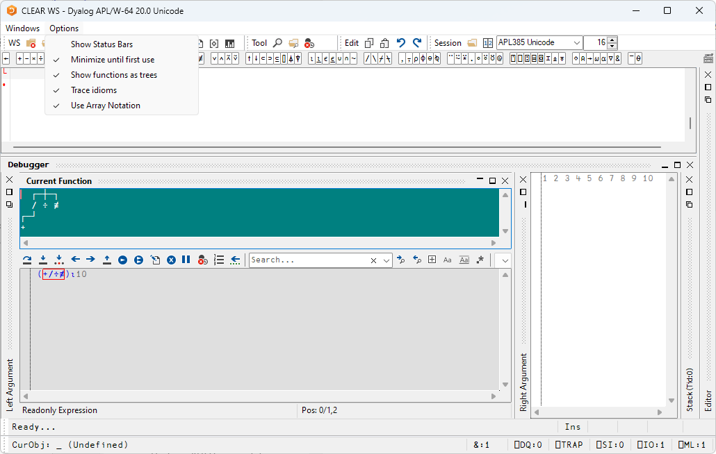Click the Redo arrow in Edit toolbar
The width and height of the screenshot is (716, 454).
coord(417,43)
